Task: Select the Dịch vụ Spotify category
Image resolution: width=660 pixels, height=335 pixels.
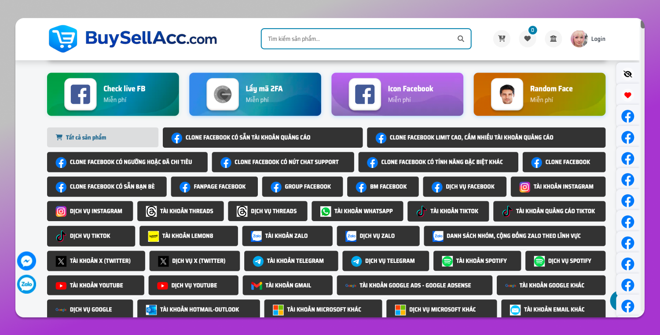Action: (565, 261)
